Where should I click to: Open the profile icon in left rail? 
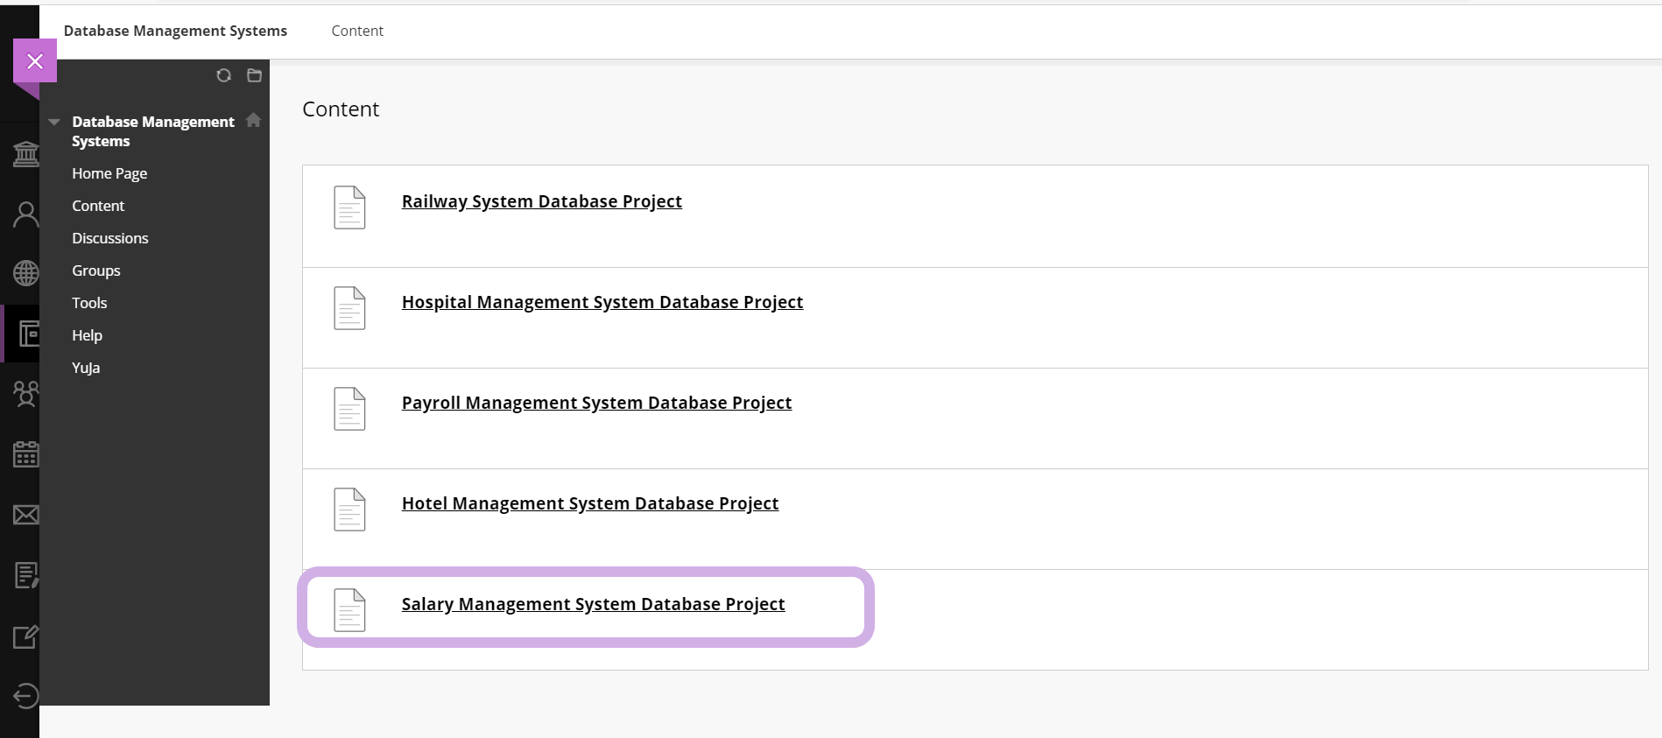click(x=25, y=214)
